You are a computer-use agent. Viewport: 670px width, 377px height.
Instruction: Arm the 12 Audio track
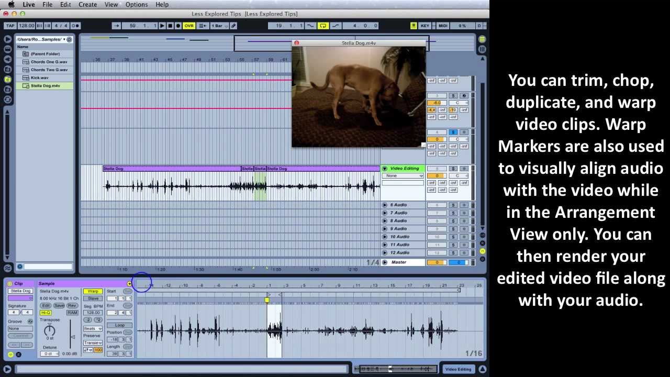pos(464,252)
